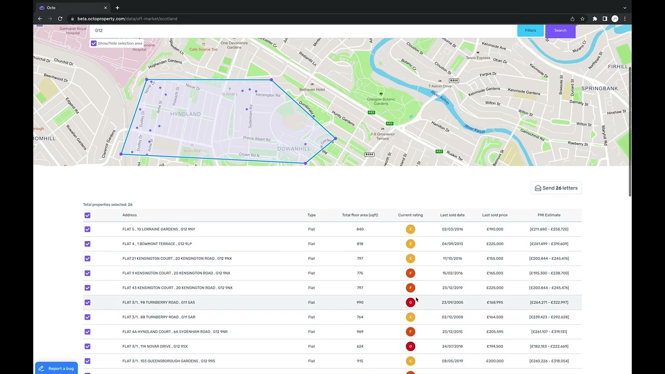This screenshot has width=665, height=374.
Task: Toggle Show/hide selection area checkbox
Action: [x=94, y=43]
